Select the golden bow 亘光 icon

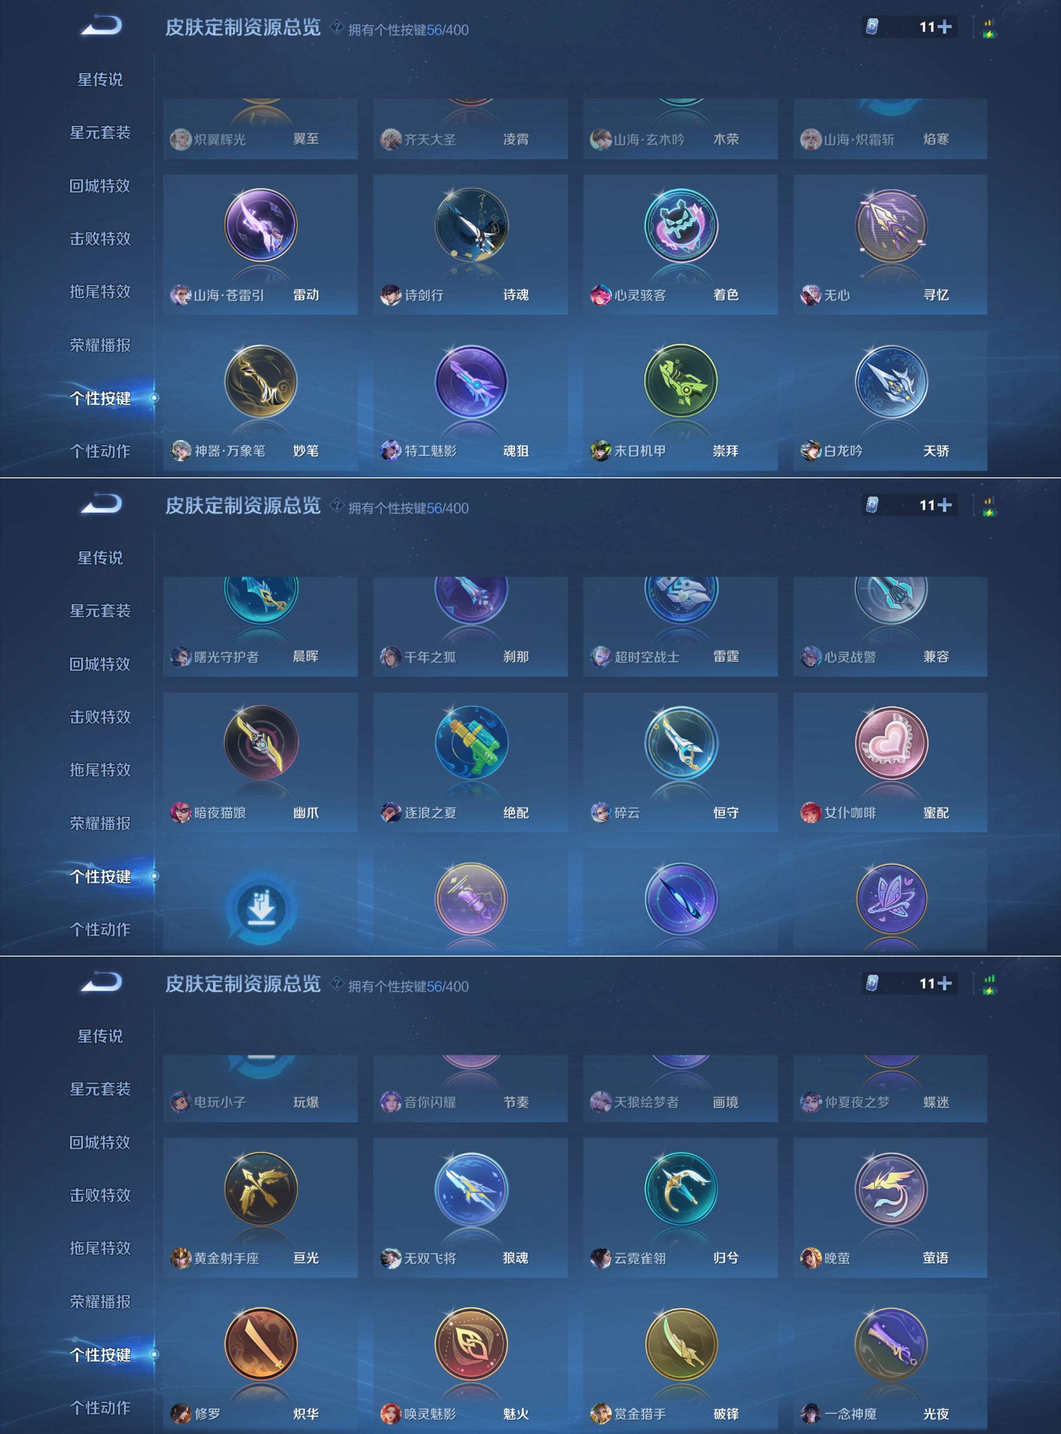tap(261, 1188)
